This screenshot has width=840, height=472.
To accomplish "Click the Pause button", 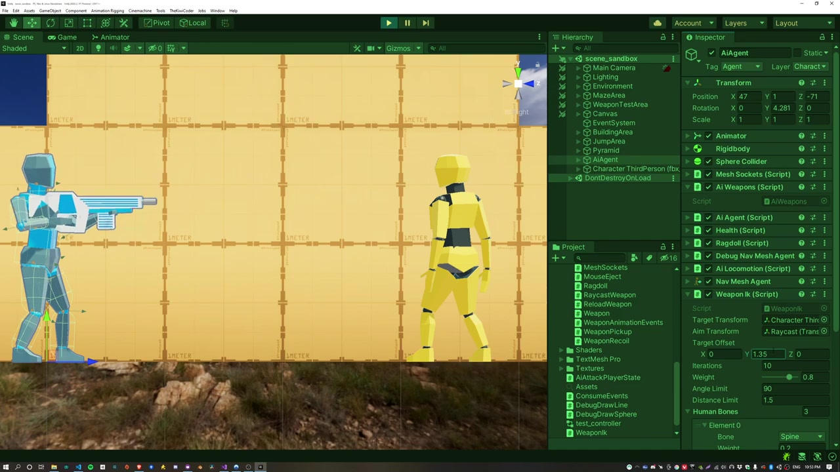I will [x=407, y=23].
